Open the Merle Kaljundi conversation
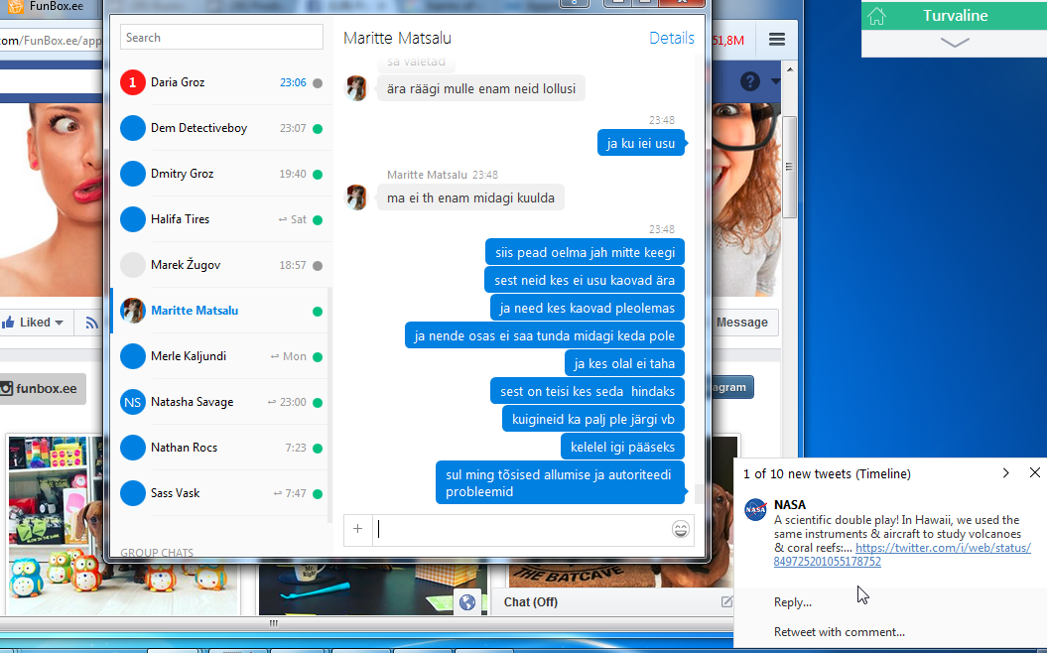 click(221, 356)
